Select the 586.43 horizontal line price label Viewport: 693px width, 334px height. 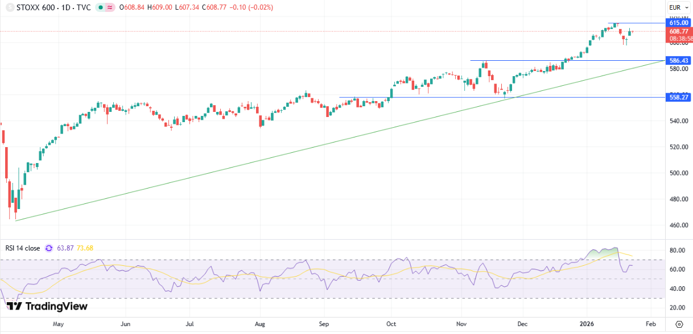pyautogui.click(x=679, y=60)
